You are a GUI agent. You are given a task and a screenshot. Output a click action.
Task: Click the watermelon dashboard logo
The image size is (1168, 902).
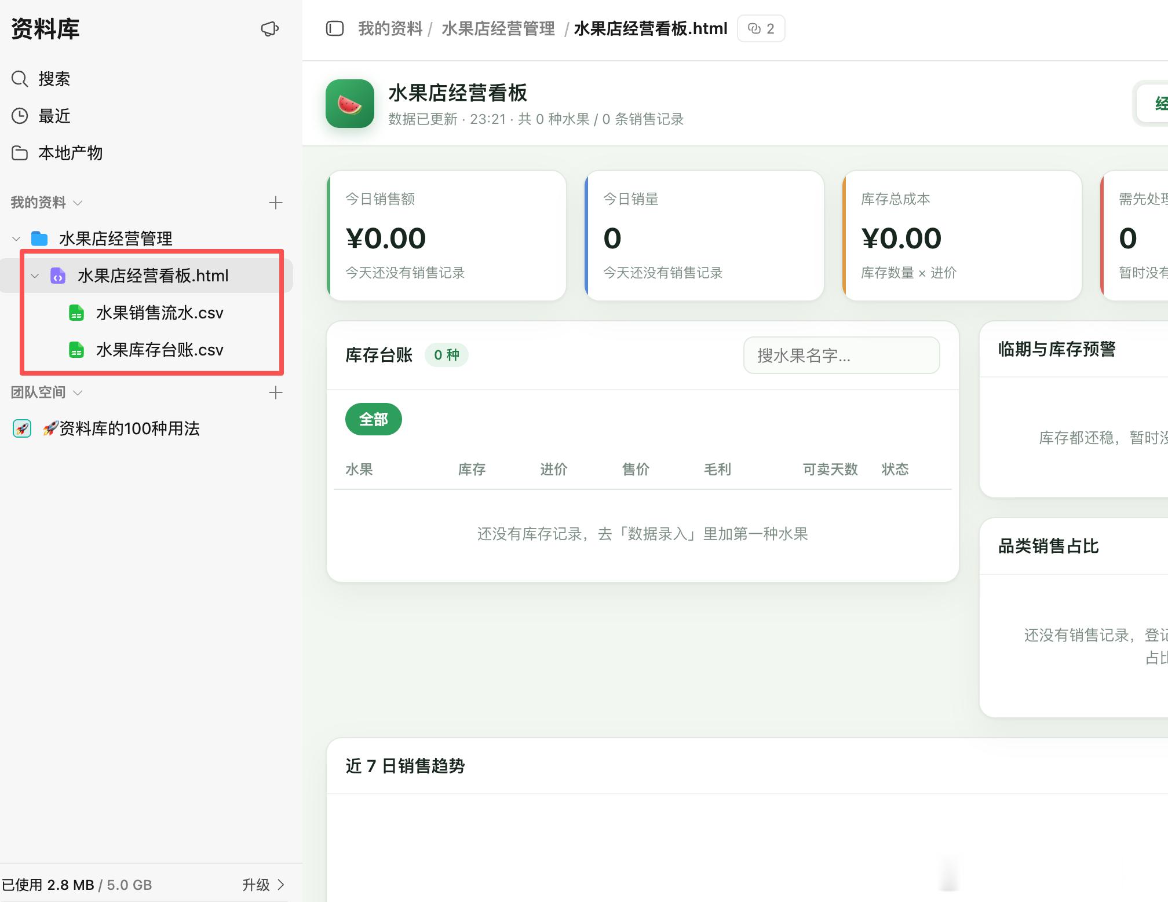click(350, 104)
